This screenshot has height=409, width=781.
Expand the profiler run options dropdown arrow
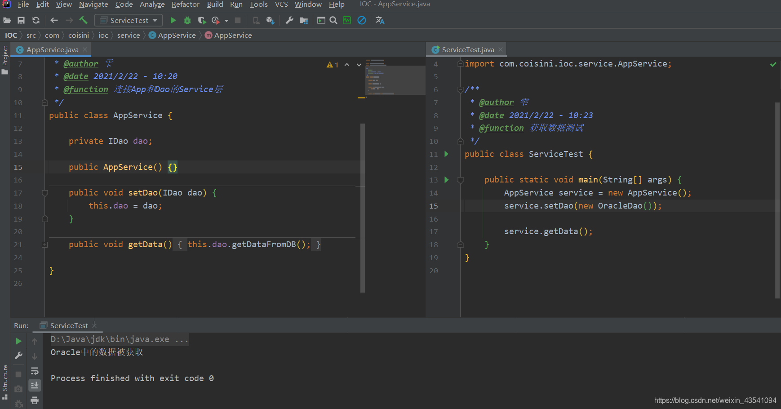tap(226, 21)
